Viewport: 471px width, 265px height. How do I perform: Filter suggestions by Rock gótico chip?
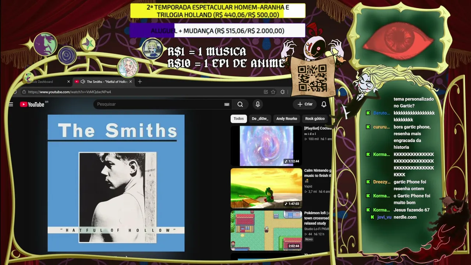pos(315,119)
